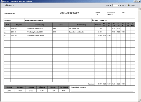Click the Kund column header
Screen dimensions: 141x102
pyautogui.click(x=61, y=25)
